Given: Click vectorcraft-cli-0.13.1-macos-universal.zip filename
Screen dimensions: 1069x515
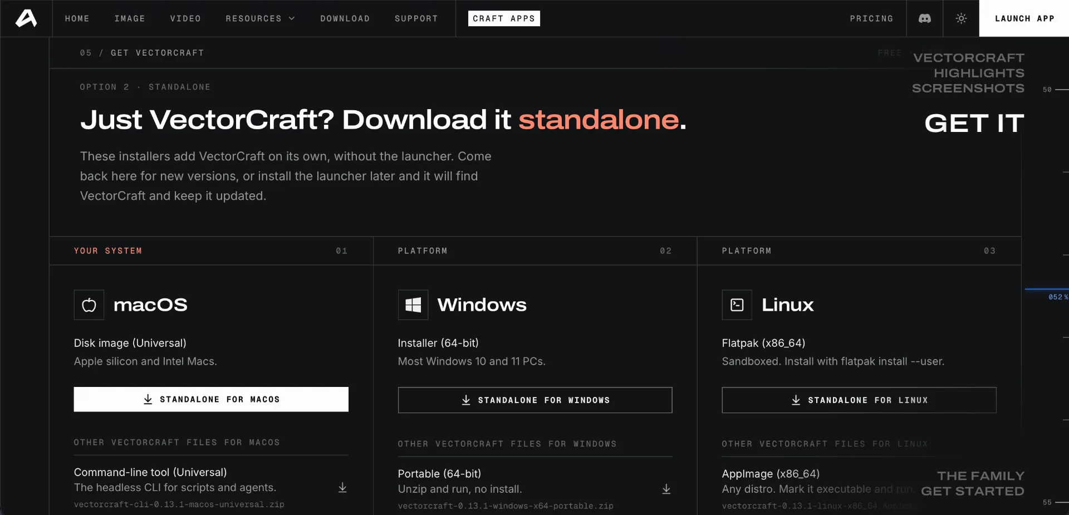Looking at the screenshot, I should pos(179,504).
